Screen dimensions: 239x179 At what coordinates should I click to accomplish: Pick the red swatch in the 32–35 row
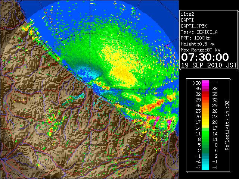[205, 94]
